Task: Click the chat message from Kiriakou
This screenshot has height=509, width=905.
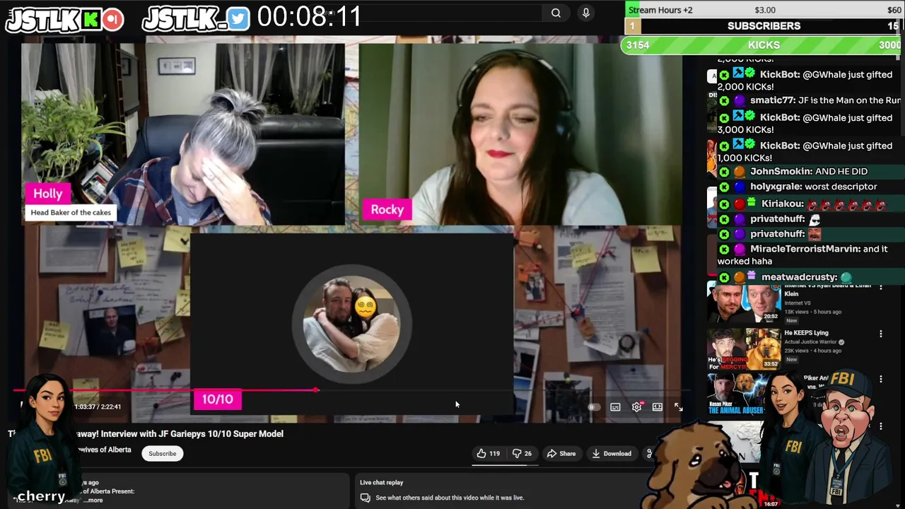Action: (811, 204)
